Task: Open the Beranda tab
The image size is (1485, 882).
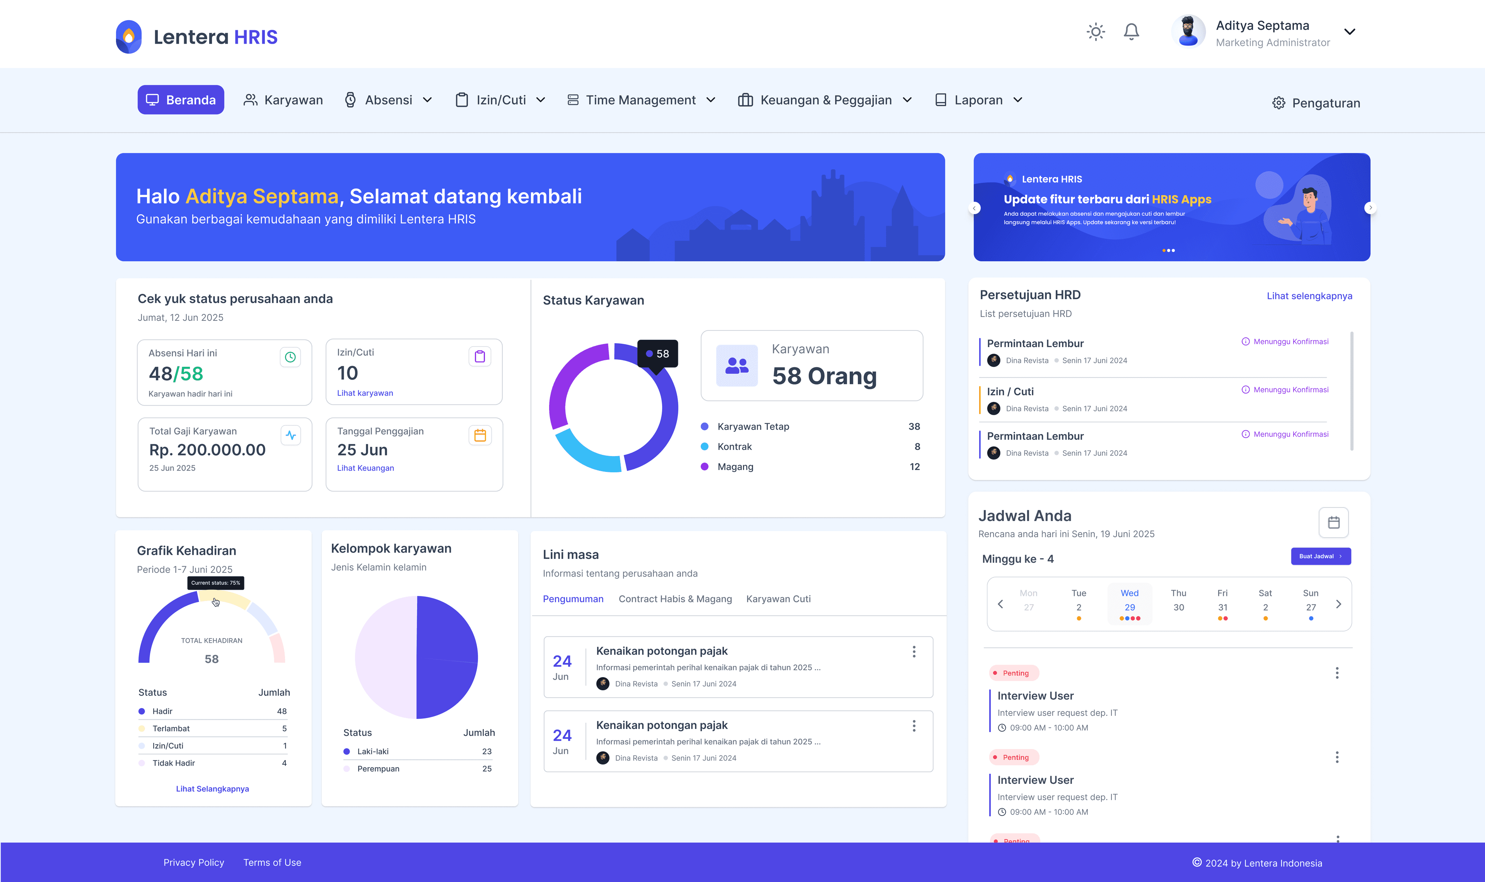Action: pyautogui.click(x=181, y=100)
